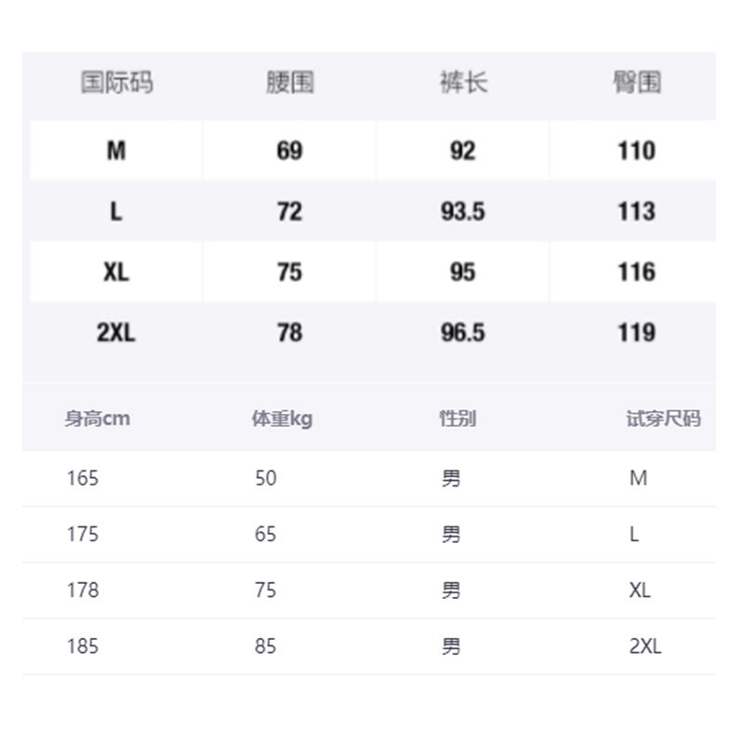Click the 腰围 column header
This screenshot has height=744, width=744.
coord(289,83)
